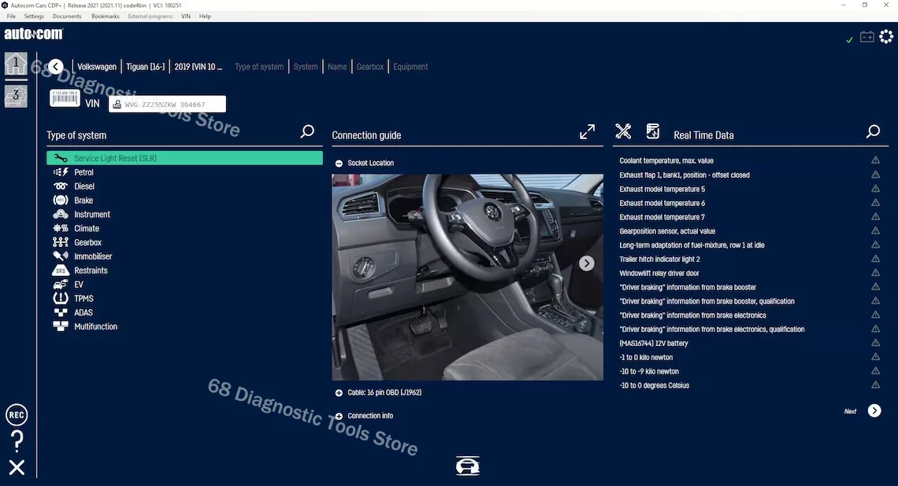Image resolution: width=898 pixels, height=486 pixels.
Task: Open the VIN menu
Action: tap(186, 16)
